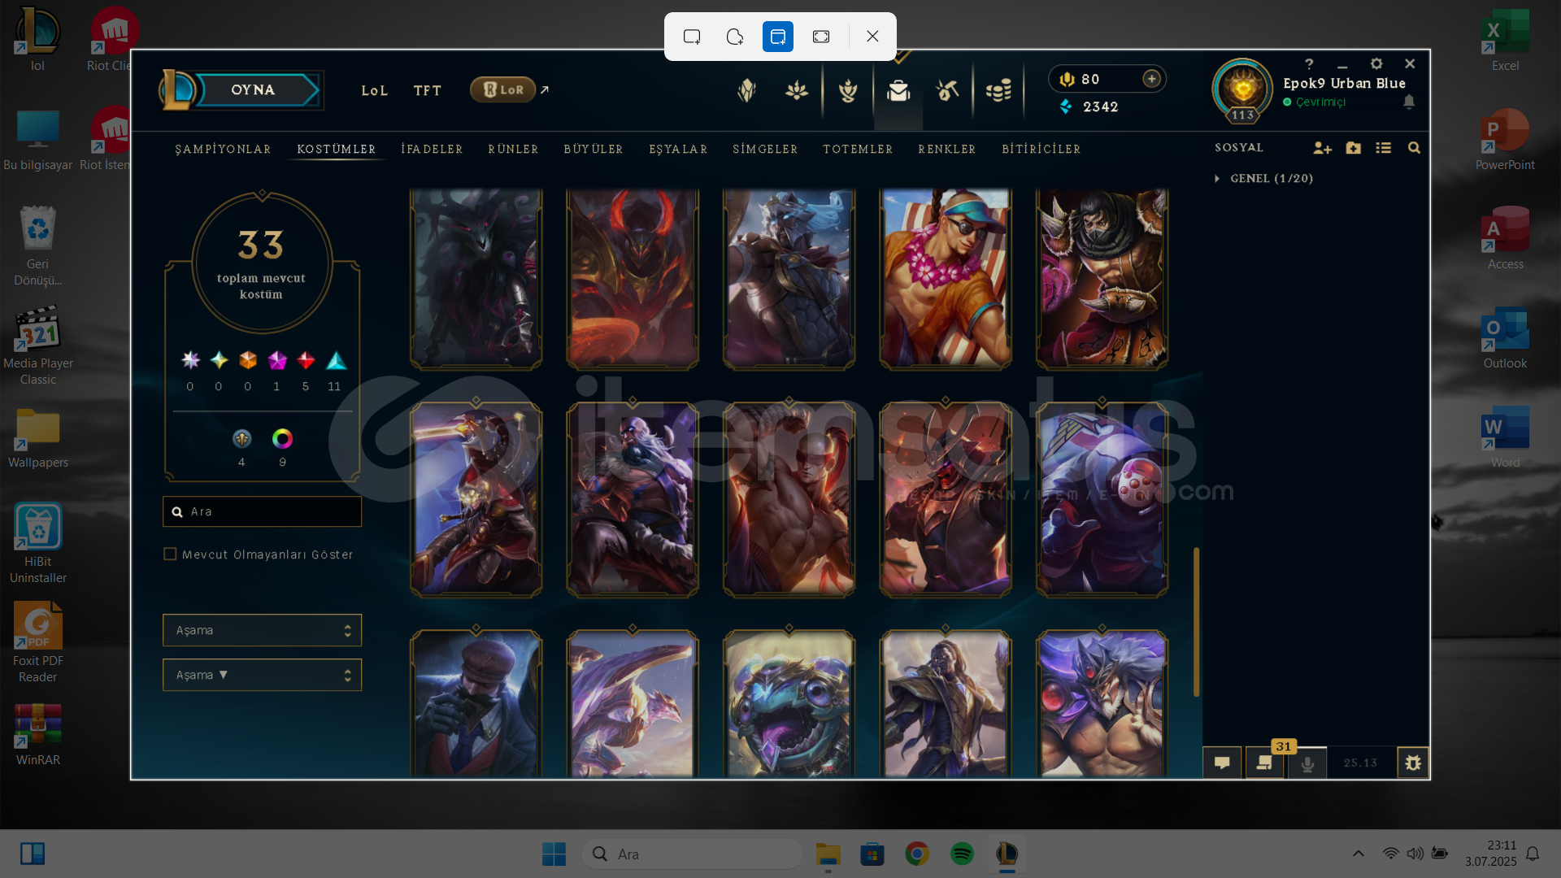Open missions icon with 31 badge
This screenshot has width=1561, height=878.
click(1265, 763)
